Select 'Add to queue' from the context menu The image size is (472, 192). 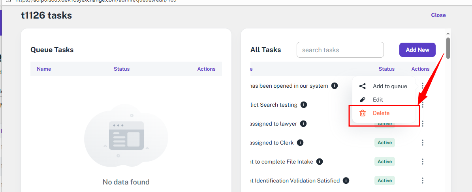pos(389,86)
